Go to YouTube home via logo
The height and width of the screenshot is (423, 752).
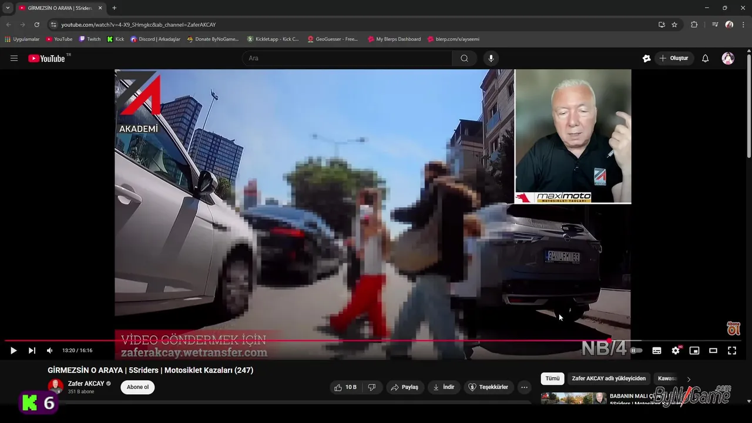point(46,58)
